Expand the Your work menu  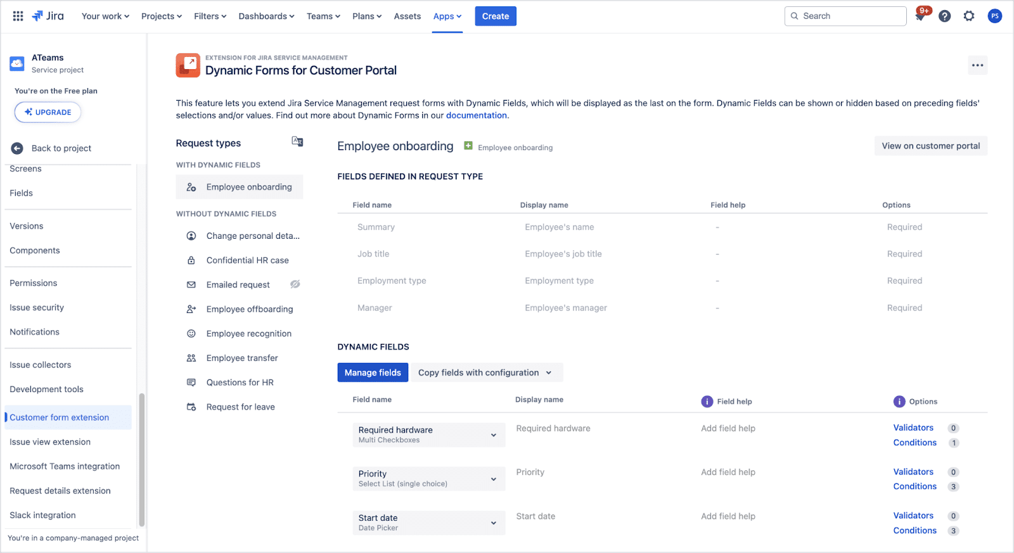click(105, 16)
